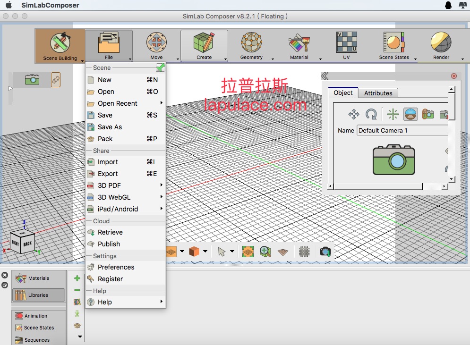The width and height of the screenshot is (470, 345).
Task: Expand the Geometry toolbar dropdown arrow
Action: [x=273, y=59]
